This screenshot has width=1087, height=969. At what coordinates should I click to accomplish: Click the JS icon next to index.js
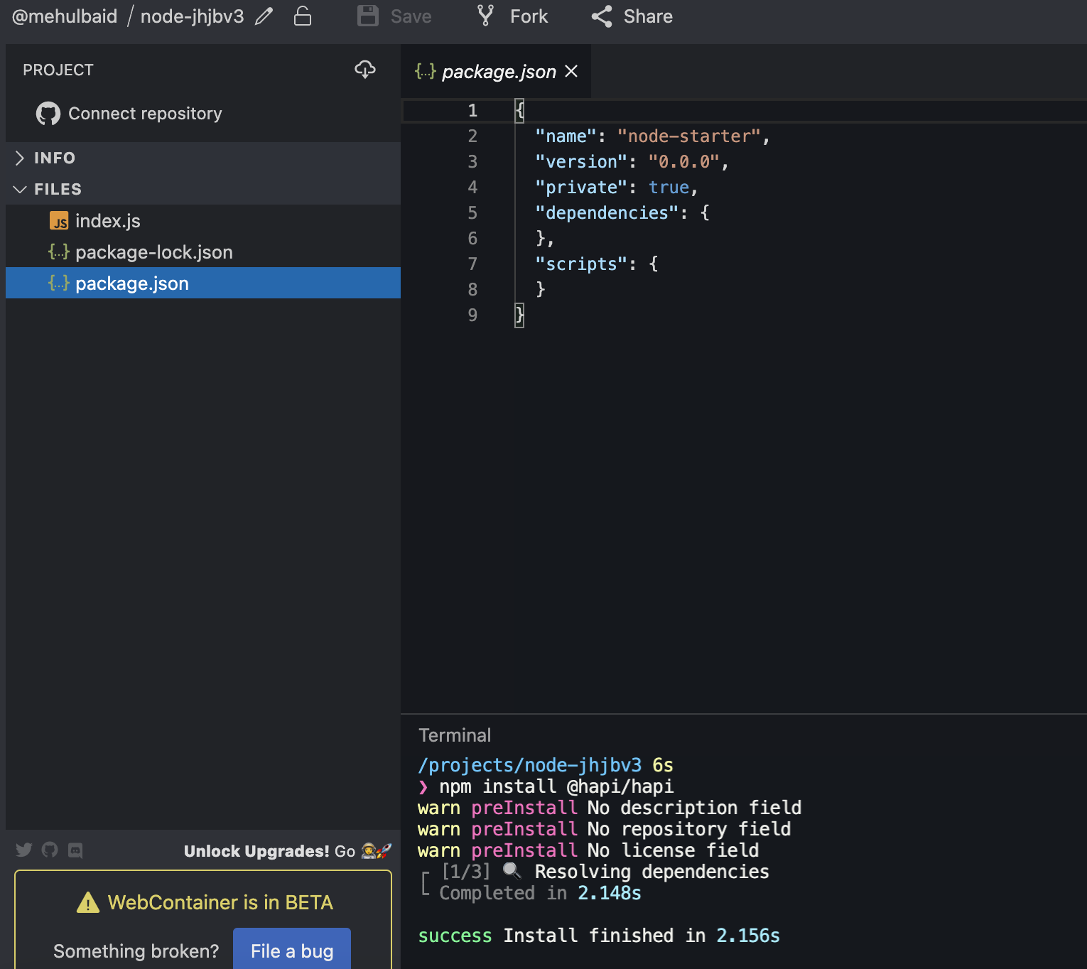(x=60, y=221)
